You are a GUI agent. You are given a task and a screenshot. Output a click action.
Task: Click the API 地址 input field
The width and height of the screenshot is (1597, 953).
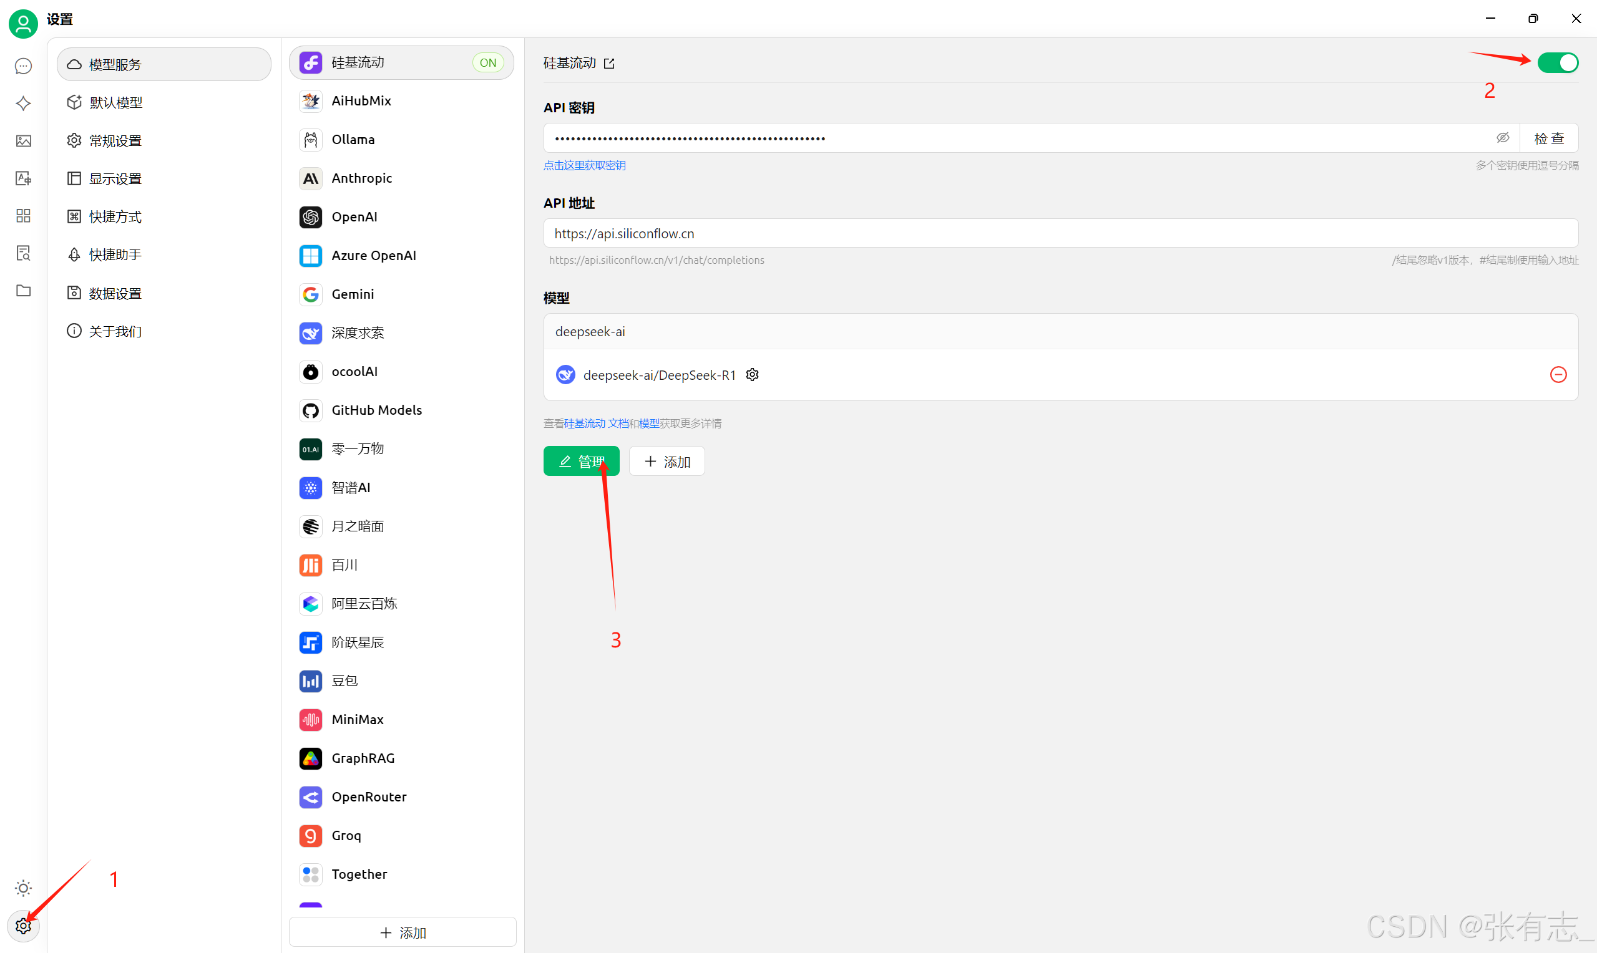point(1060,233)
